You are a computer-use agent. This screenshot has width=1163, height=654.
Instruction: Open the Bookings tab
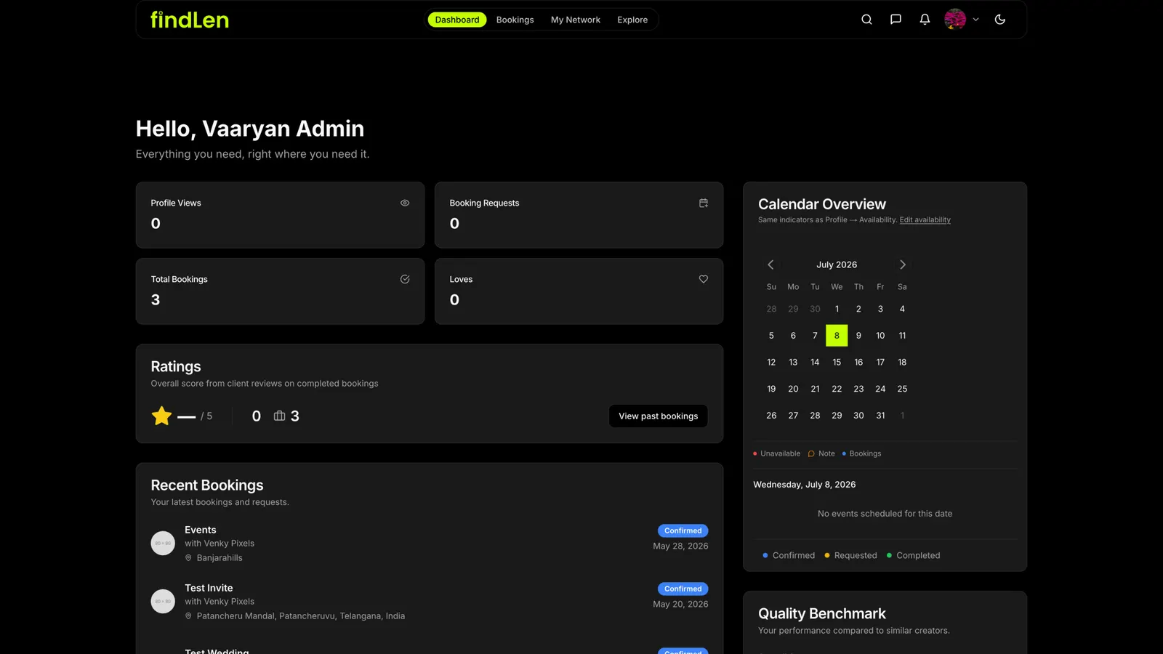(x=515, y=20)
